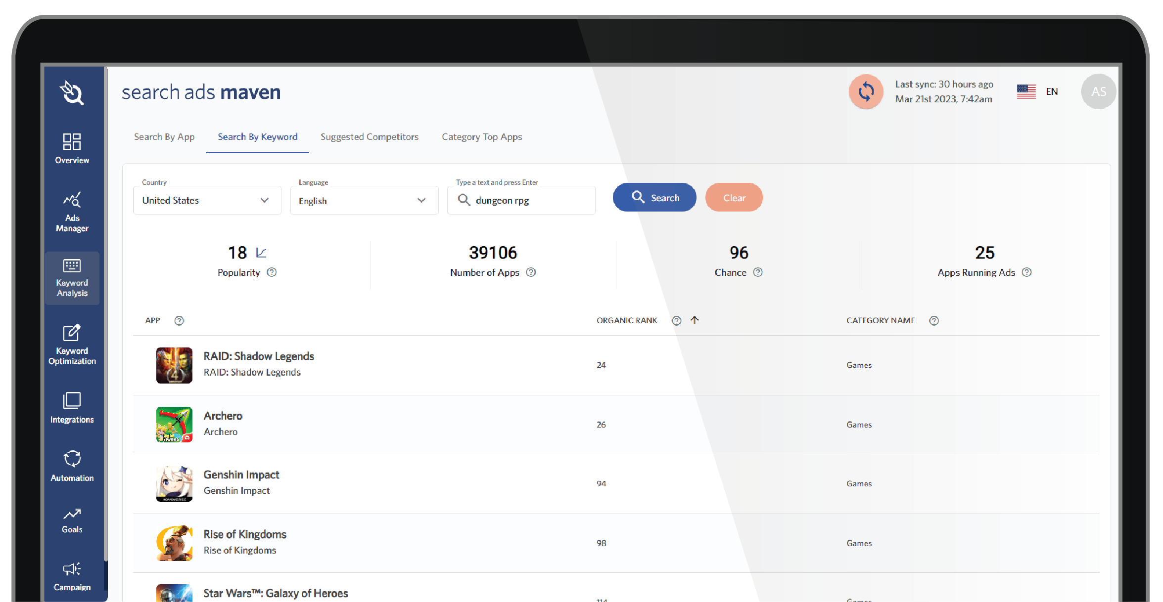Click the Popularity trend chart icon
1163x602 pixels.
[261, 253]
